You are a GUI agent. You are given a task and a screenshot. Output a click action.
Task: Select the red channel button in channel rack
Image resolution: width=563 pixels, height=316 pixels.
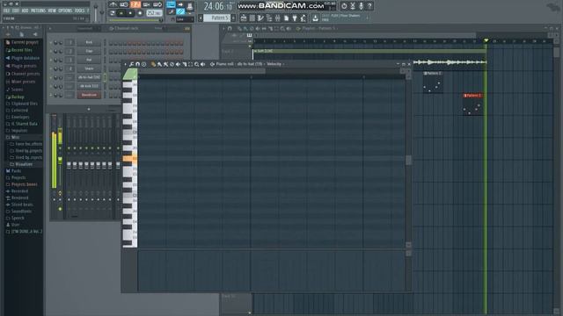point(89,95)
